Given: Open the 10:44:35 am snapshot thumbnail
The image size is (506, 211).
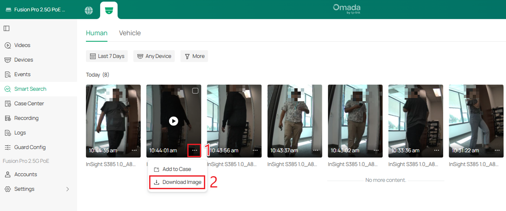Looking at the screenshot, I should 113,121.
